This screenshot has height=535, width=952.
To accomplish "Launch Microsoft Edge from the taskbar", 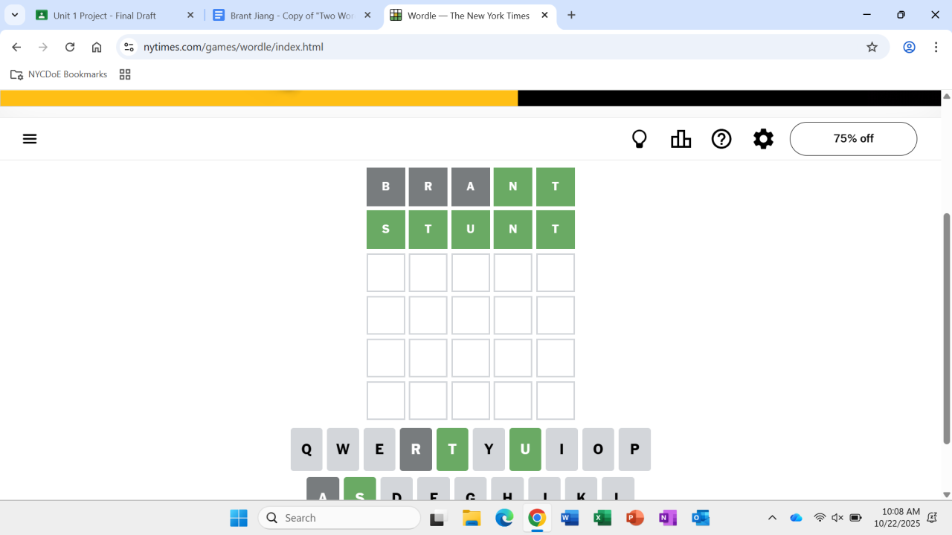I will (x=504, y=518).
